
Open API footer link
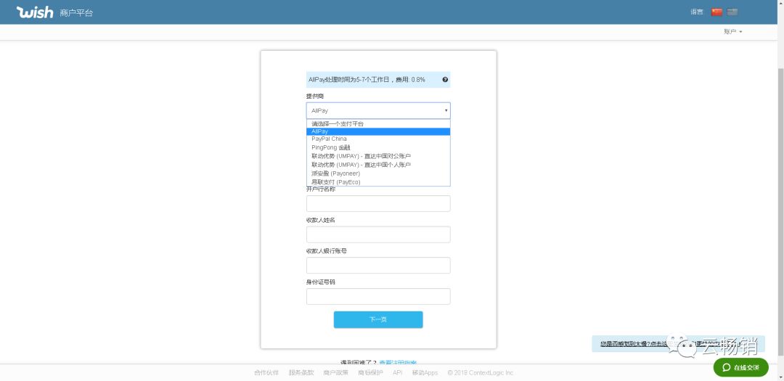[398, 372]
